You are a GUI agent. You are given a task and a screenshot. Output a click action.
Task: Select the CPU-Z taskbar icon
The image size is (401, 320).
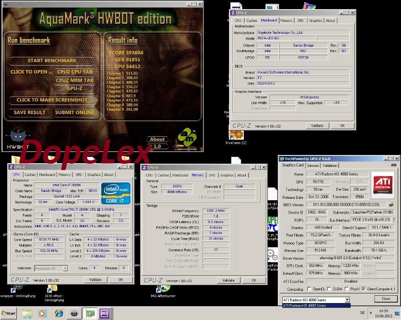(x=105, y=313)
